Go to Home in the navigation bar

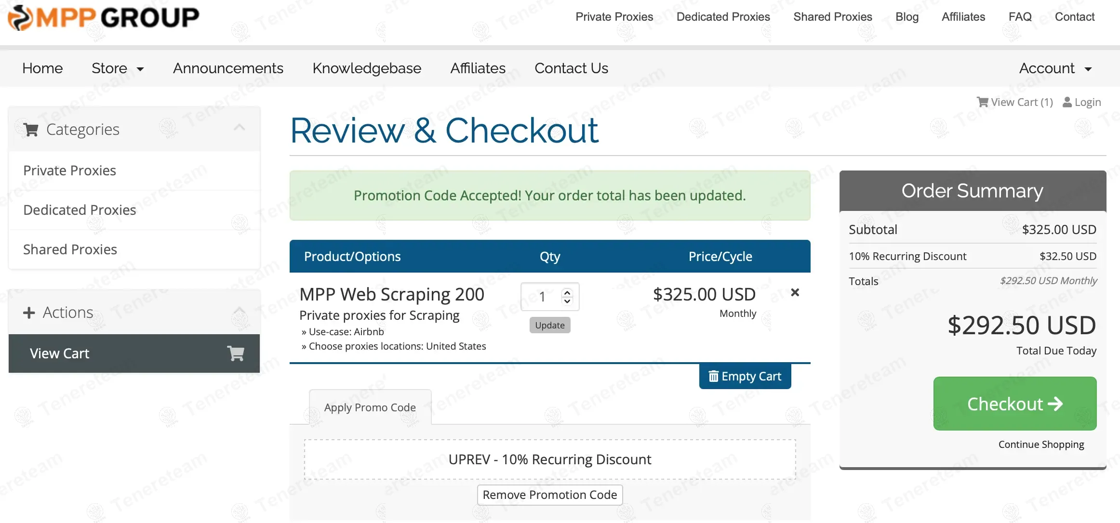[x=42, y=68]
